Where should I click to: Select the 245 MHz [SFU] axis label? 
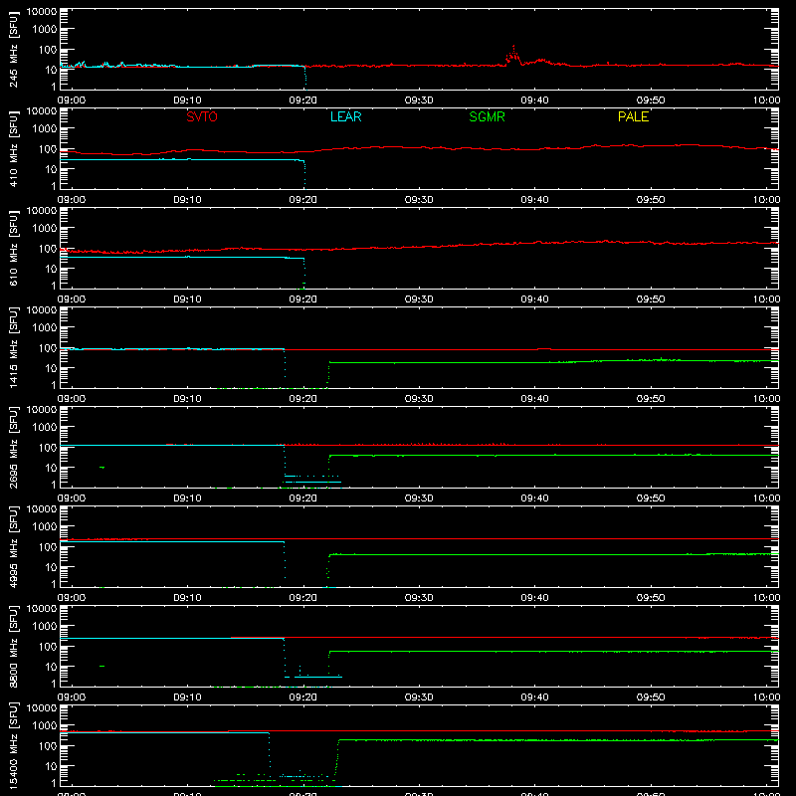(14, 50)
